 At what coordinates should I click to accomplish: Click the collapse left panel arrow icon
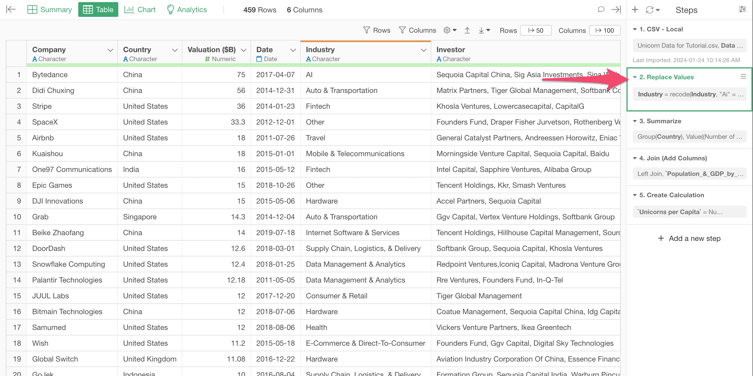click(x=11, y=9)
